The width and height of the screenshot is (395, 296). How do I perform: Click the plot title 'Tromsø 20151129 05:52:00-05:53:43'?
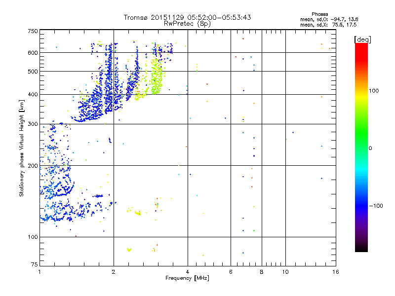click(x=187, y=17)
